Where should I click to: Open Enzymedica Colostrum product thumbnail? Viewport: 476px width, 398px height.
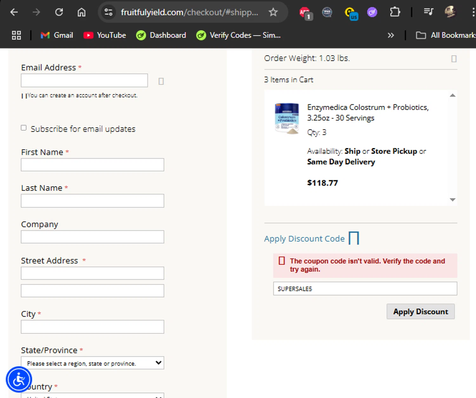[x=287, y=118]
